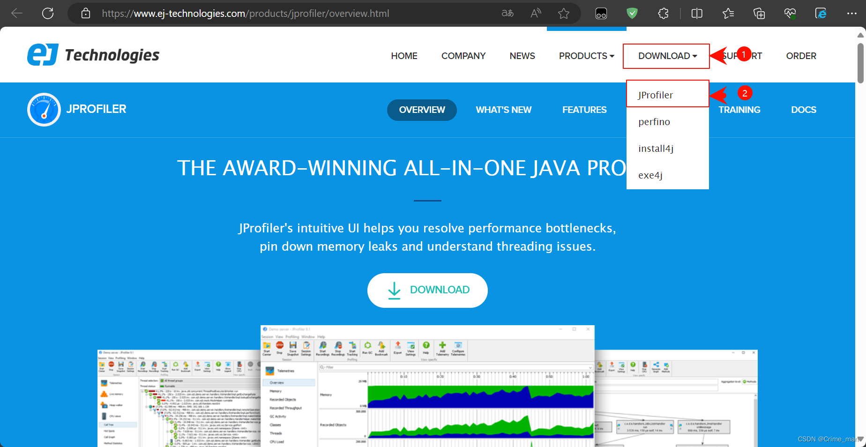This screenshot has height=447, width=866.
Task: Activate the Read aloud icon
Action: 536,14
